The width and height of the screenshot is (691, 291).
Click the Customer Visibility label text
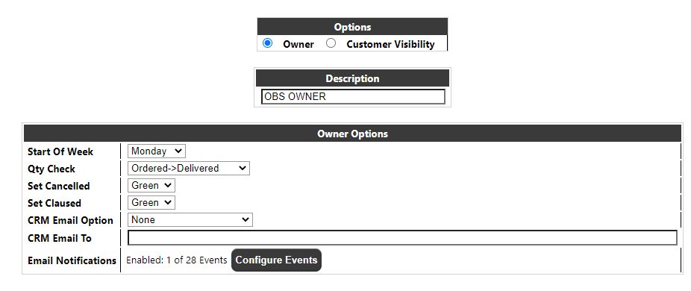[x=390, y=44]
